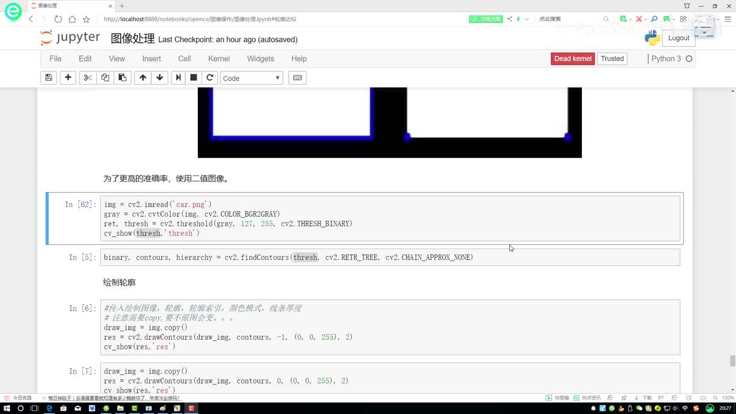Open the Windows Start button
The height and width of the screenshot is (414, 736).
(6, 408)
